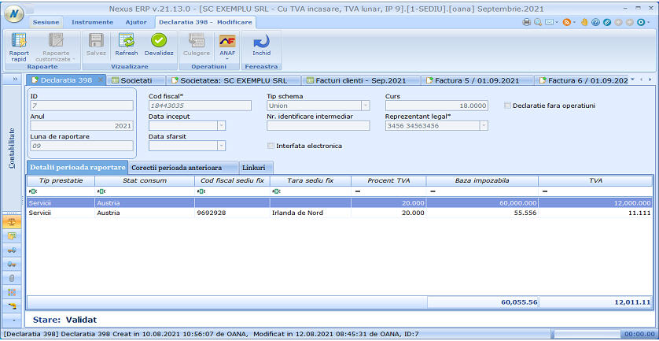Click the blue link chain icon
The width and height of the screenshot is (659, 341).
606,22
